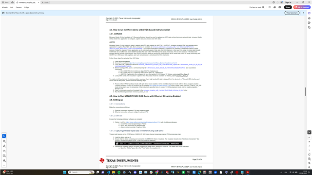This screenshot has height=175, width=312.
Task: Click the View Summary button
Action: [x=292, y=13]
